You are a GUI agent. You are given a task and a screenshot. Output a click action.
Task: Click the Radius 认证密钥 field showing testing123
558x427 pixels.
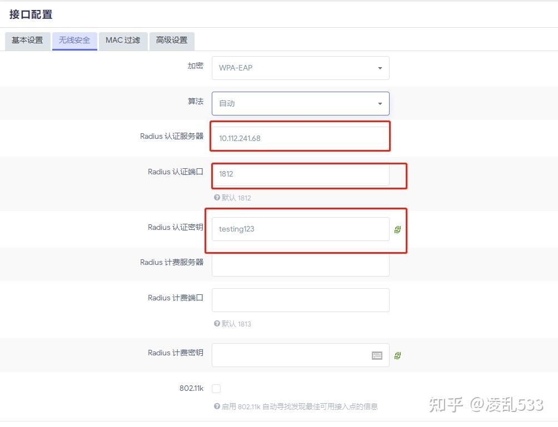pyautogui.click(x=300, y=229)
